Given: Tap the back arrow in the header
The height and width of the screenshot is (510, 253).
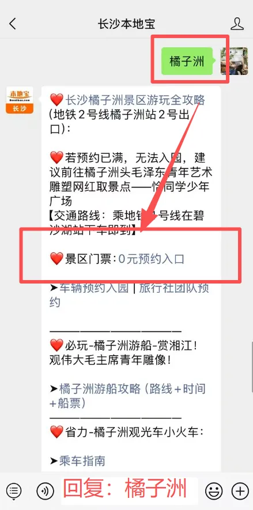Looking at the screenshot, I should (13, 24).
